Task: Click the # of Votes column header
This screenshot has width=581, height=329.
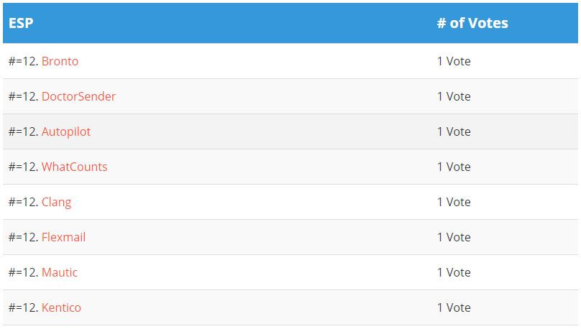Action: pyautogui.click(x=472, y=23)
